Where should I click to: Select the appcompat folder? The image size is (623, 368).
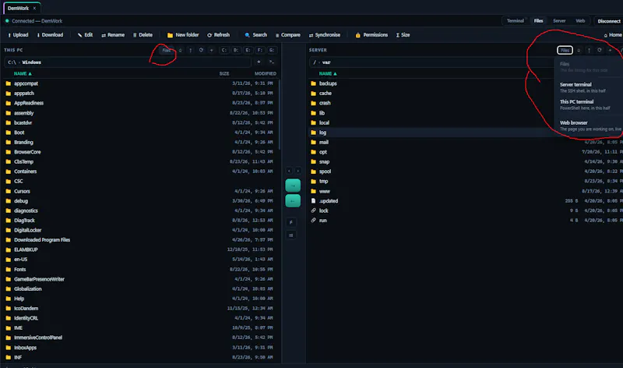(140, 83)
